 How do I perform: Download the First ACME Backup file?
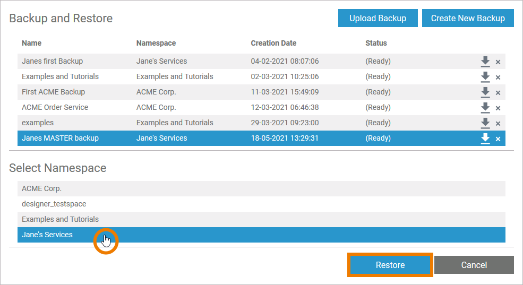pos(485,92)
